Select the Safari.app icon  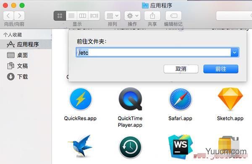181,99
